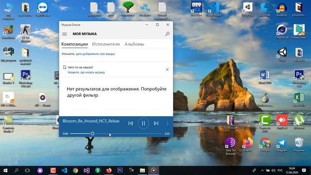The height and width of the screenshot is (175, 311).
Task: Open Visual Studio from taskbar
Action: coord(86,171)
